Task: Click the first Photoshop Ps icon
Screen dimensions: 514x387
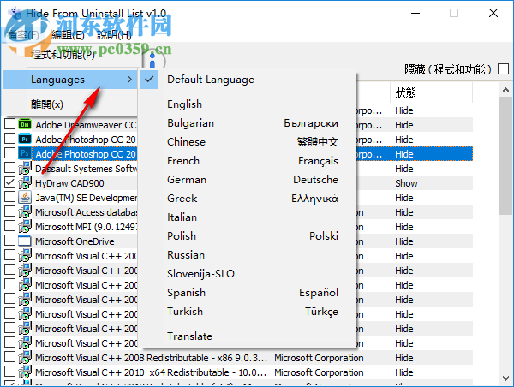Action: tap(25, 139)
